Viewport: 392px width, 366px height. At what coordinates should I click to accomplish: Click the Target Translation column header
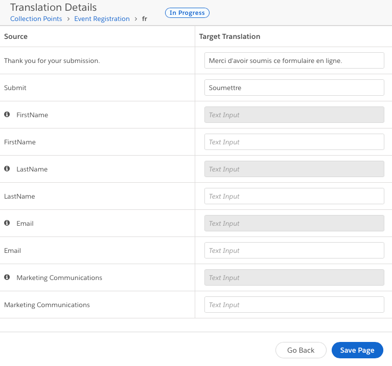(x=229, y=36)
